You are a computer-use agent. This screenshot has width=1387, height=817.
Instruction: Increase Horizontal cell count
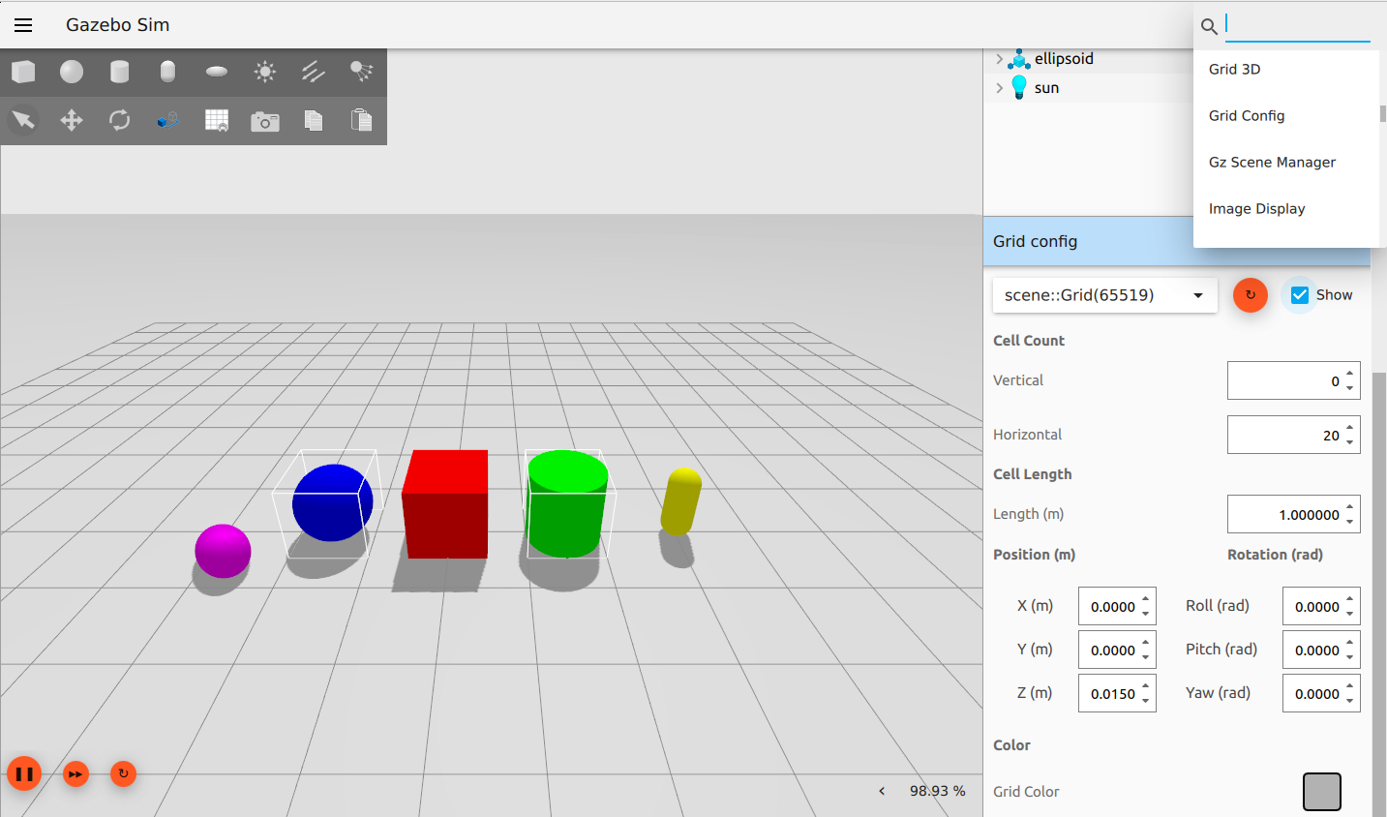(x=1349, y=428)
